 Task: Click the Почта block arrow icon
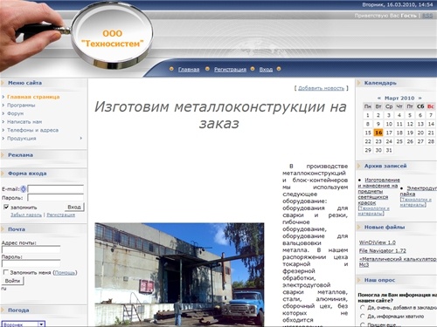(3, 229)
